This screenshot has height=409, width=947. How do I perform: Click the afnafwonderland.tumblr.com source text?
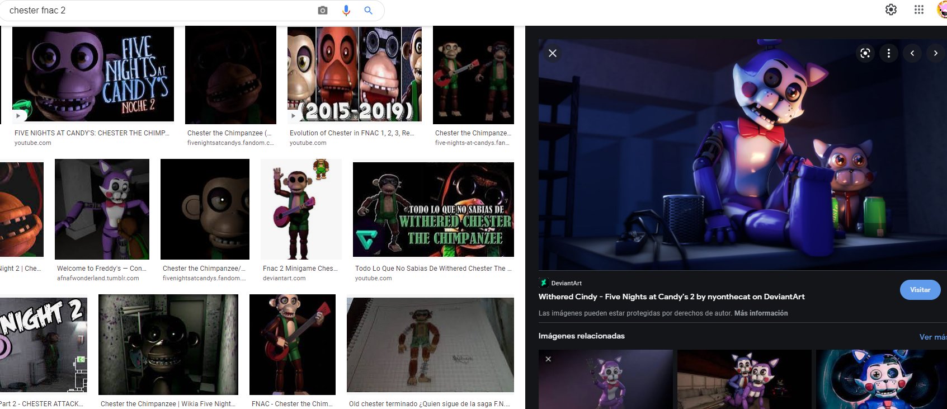point(98,278)
